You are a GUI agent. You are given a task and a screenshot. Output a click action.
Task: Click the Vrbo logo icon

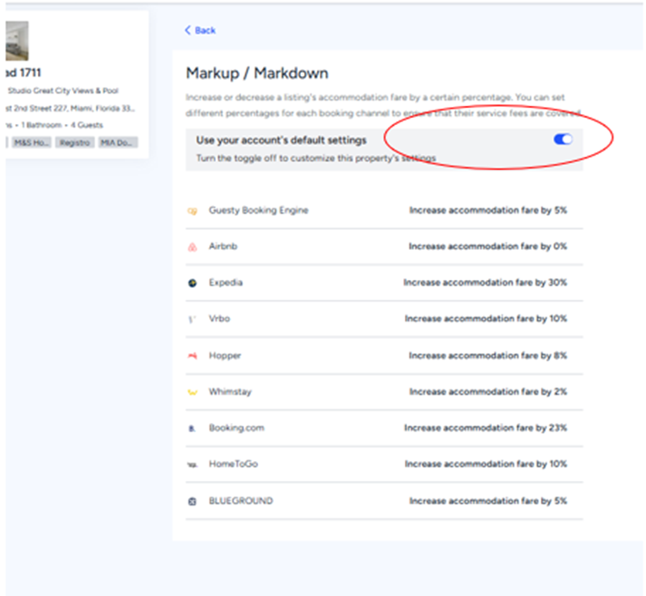(x=192, y=319)
